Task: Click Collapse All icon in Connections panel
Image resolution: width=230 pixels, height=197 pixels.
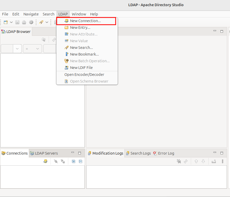Action: [x=80, y=161]
